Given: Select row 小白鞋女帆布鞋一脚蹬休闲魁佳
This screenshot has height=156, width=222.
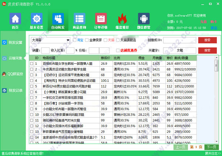Looking at the screenshot, I should tap(113, 109).
